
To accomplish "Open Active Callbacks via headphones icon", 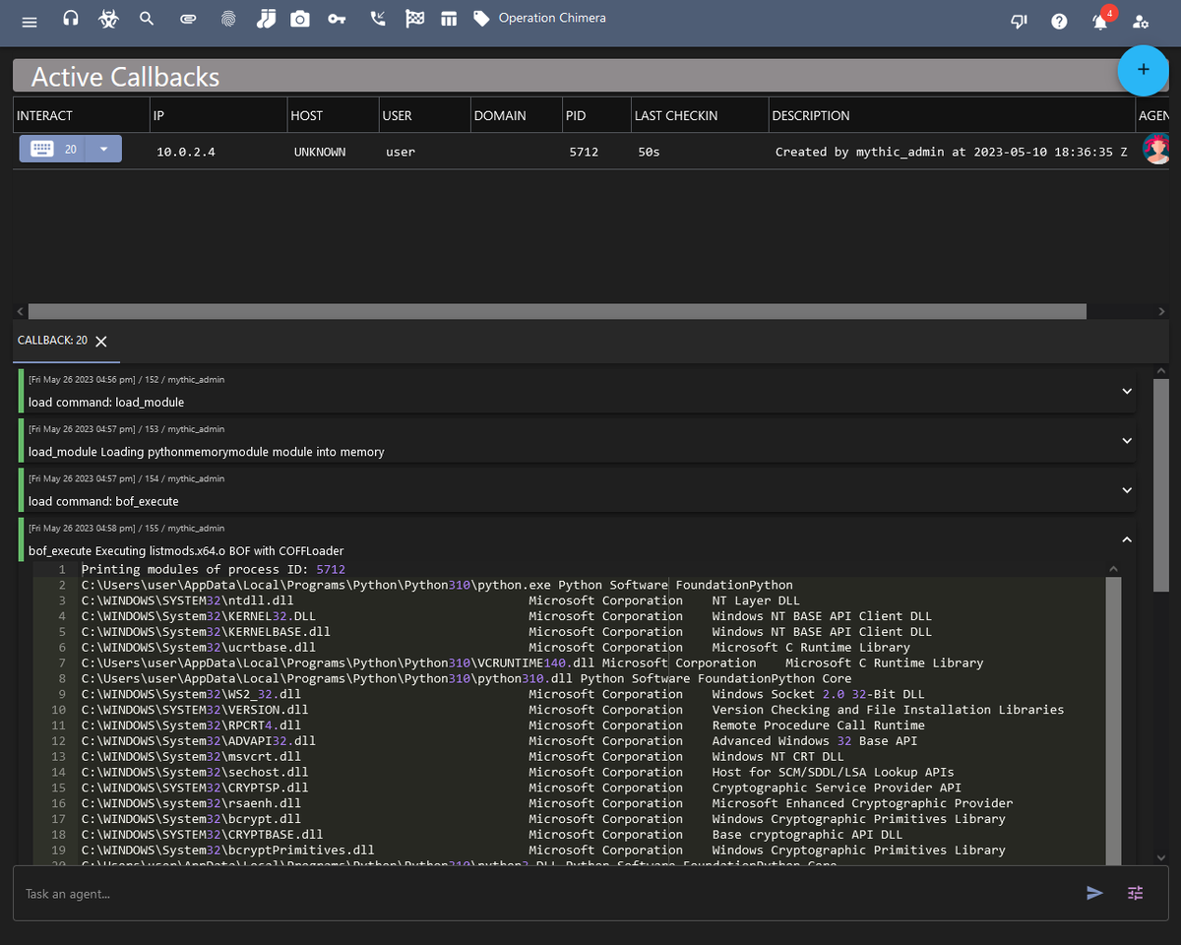I will click(70, 19).
